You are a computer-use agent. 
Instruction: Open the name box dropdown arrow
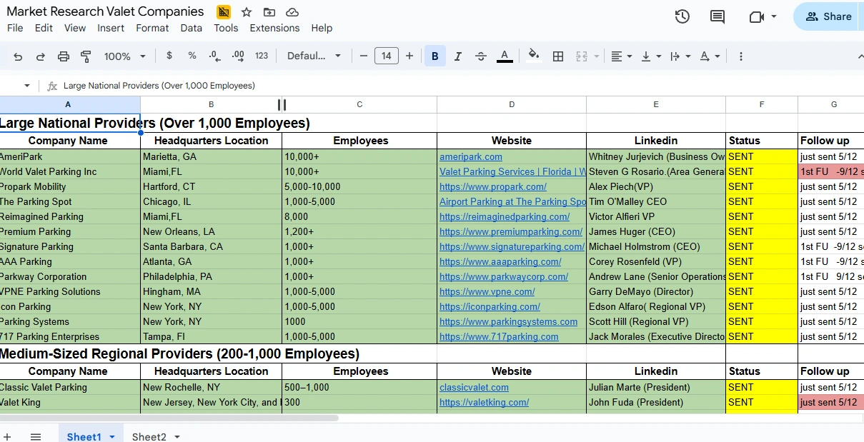(27, 86)
